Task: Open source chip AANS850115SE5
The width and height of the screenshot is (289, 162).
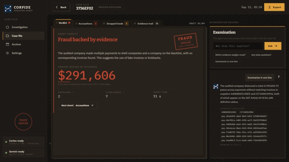Action: [229, 112]
